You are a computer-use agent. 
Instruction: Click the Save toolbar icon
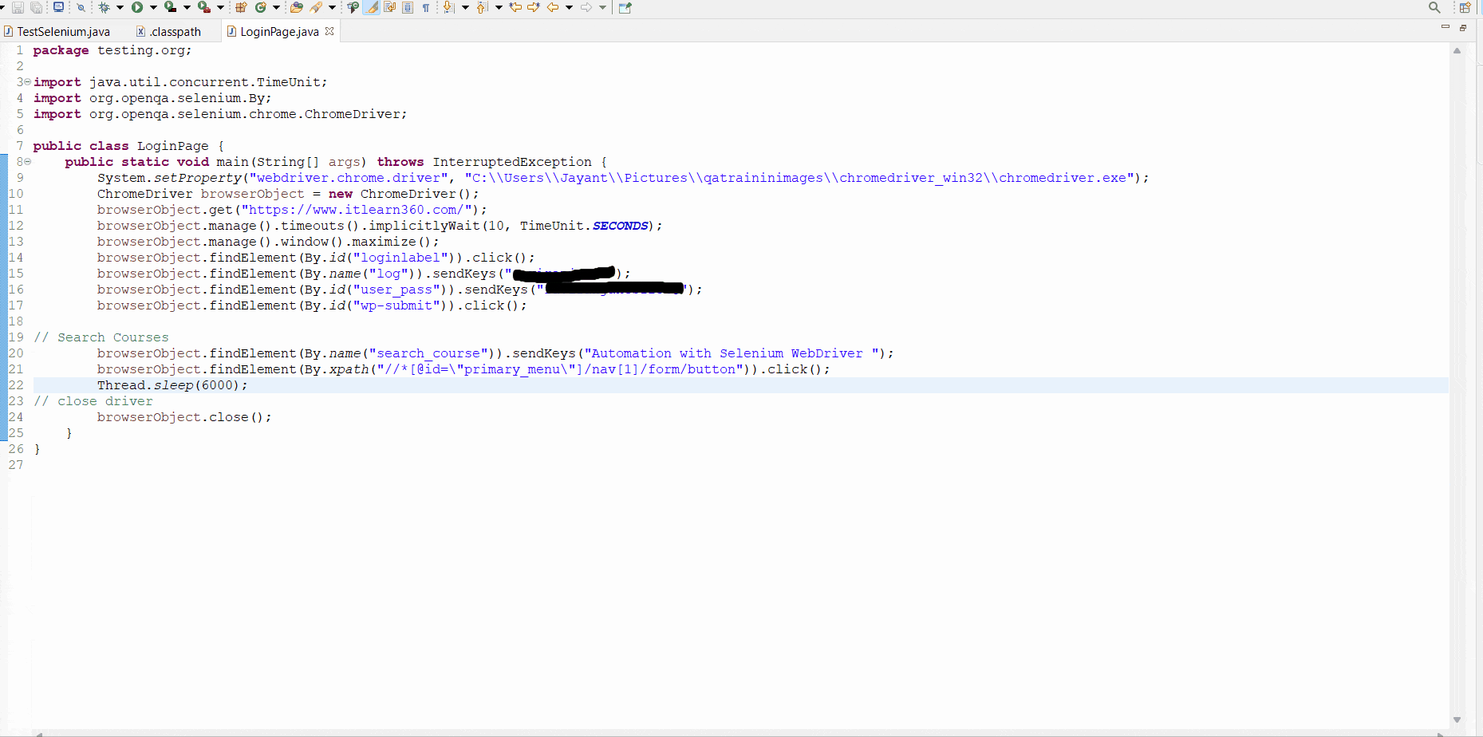18,7
